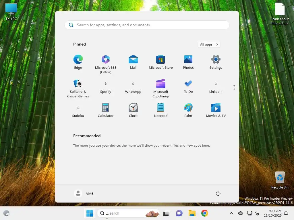Launch Google Chrome from the taskbar
This screenshot has height=220, width=294.
pos(204,213)
